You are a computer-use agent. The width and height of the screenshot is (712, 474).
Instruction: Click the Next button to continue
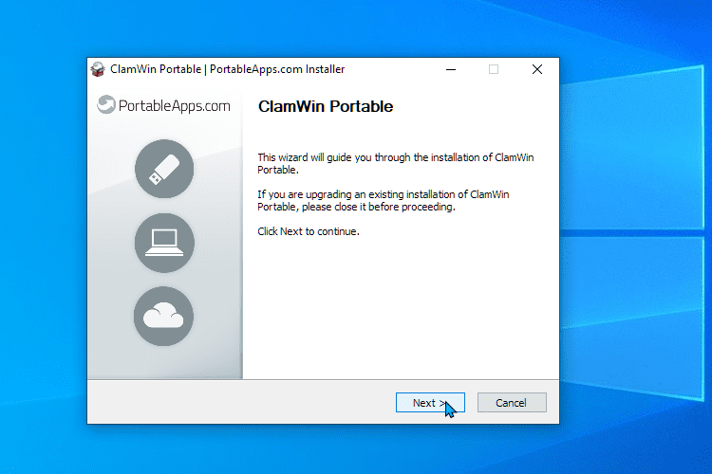coord(430,402)
